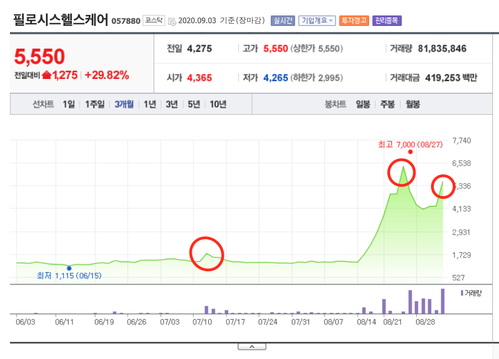Click the 08/28 date on the x-axis
This screenshot has width=499, height=359.
tap(425, 322)
